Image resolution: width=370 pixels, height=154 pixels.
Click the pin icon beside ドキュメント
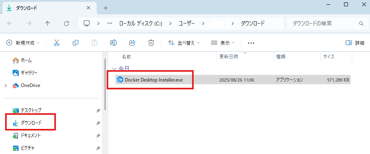pos(98,136)
